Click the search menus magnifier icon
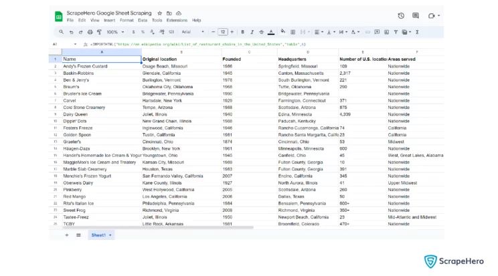 click(x=62, y=32)
